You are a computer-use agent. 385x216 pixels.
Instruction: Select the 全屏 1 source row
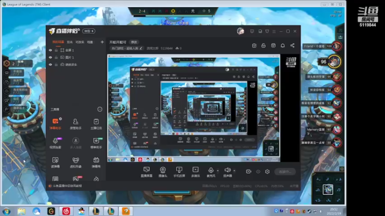(x=76, y=50)
